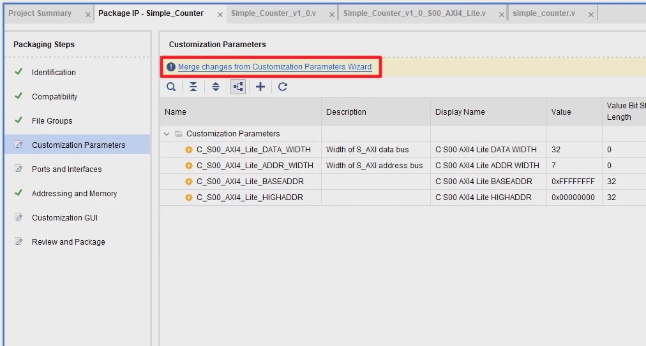Toggle the hierarchical grouping toolbar icon
Image resolution: width=646 pixels, height=346 pixels.
tap(238, 87)
